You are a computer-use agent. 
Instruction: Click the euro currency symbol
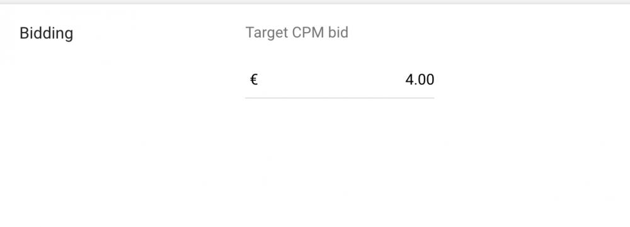pyautogui.click(x=254, y=80)
